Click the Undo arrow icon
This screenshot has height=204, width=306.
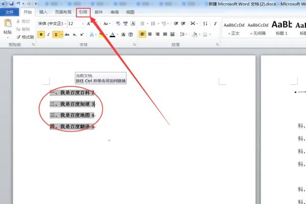pyautogui.click(x=18, y=4)
